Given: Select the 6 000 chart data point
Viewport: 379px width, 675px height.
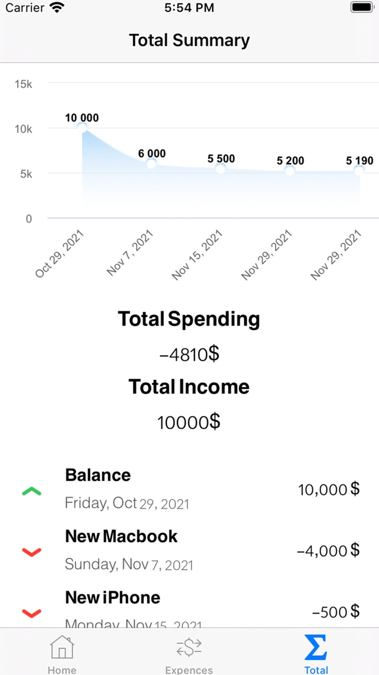Looking at the screenshot, I should tap(152, 163).
